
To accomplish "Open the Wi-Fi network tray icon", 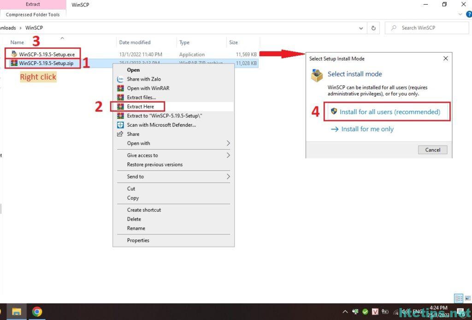I will (396, 312).
